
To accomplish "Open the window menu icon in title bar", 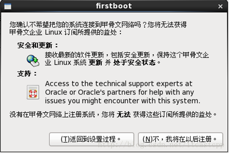I will (8, 6).
